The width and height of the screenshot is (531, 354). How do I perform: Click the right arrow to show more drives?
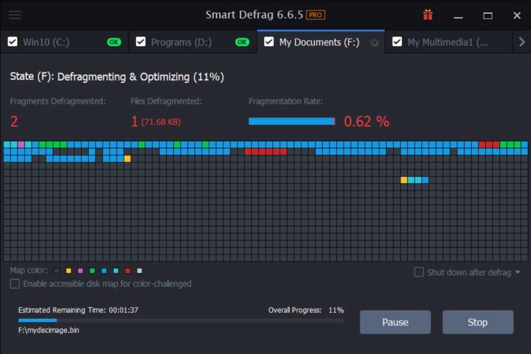[522, 42]
